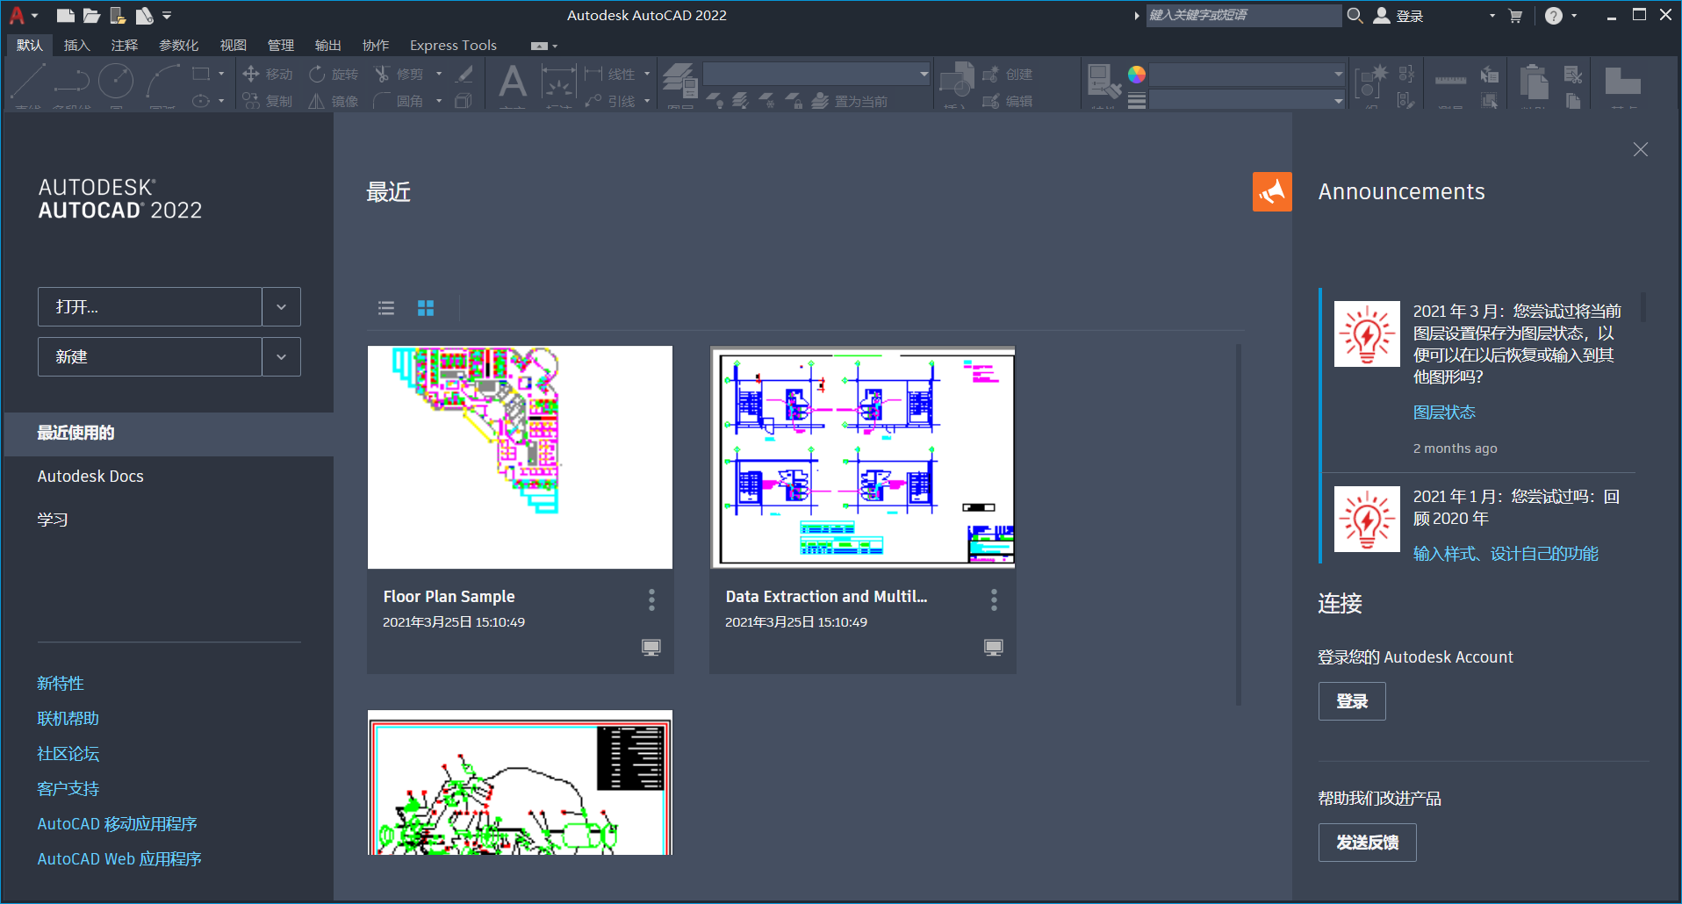
Task: Click the Copy (复制) tool
Action: pos(268,101)
